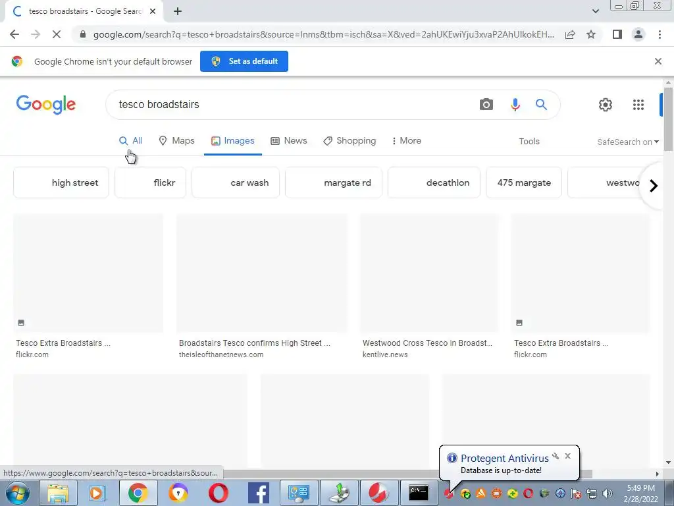Open File Explorer from taskbar
Screen dimensions: 674x506
tap(58, 493)
